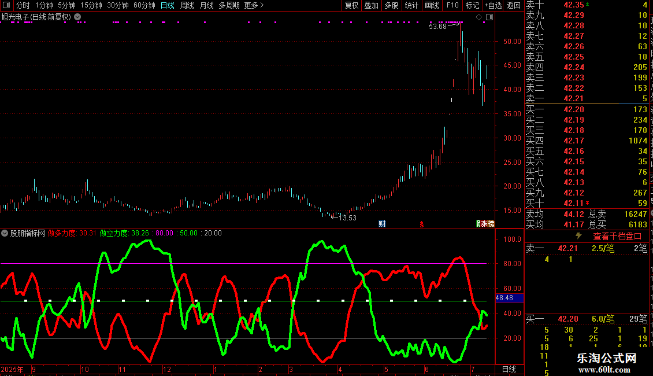Switch to 5分钟 period
Image resolution: width=653 pixels, height=376 pixels.
coord(66,5)
